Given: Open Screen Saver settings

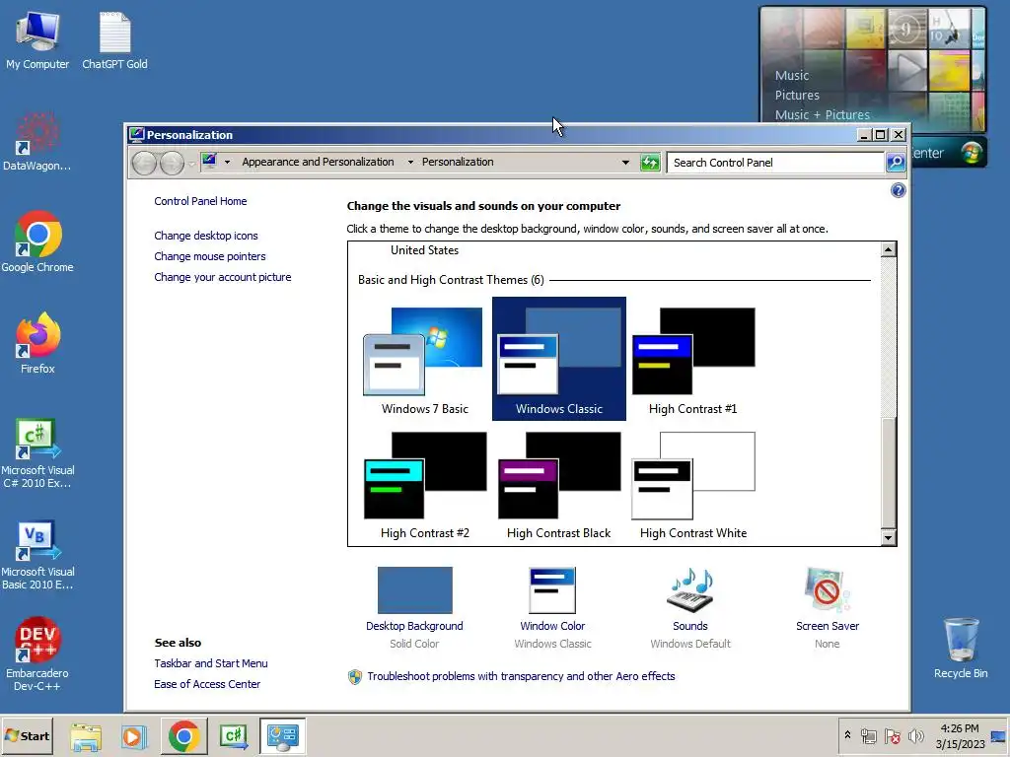Looking at the screenshot, I should 828,607.
